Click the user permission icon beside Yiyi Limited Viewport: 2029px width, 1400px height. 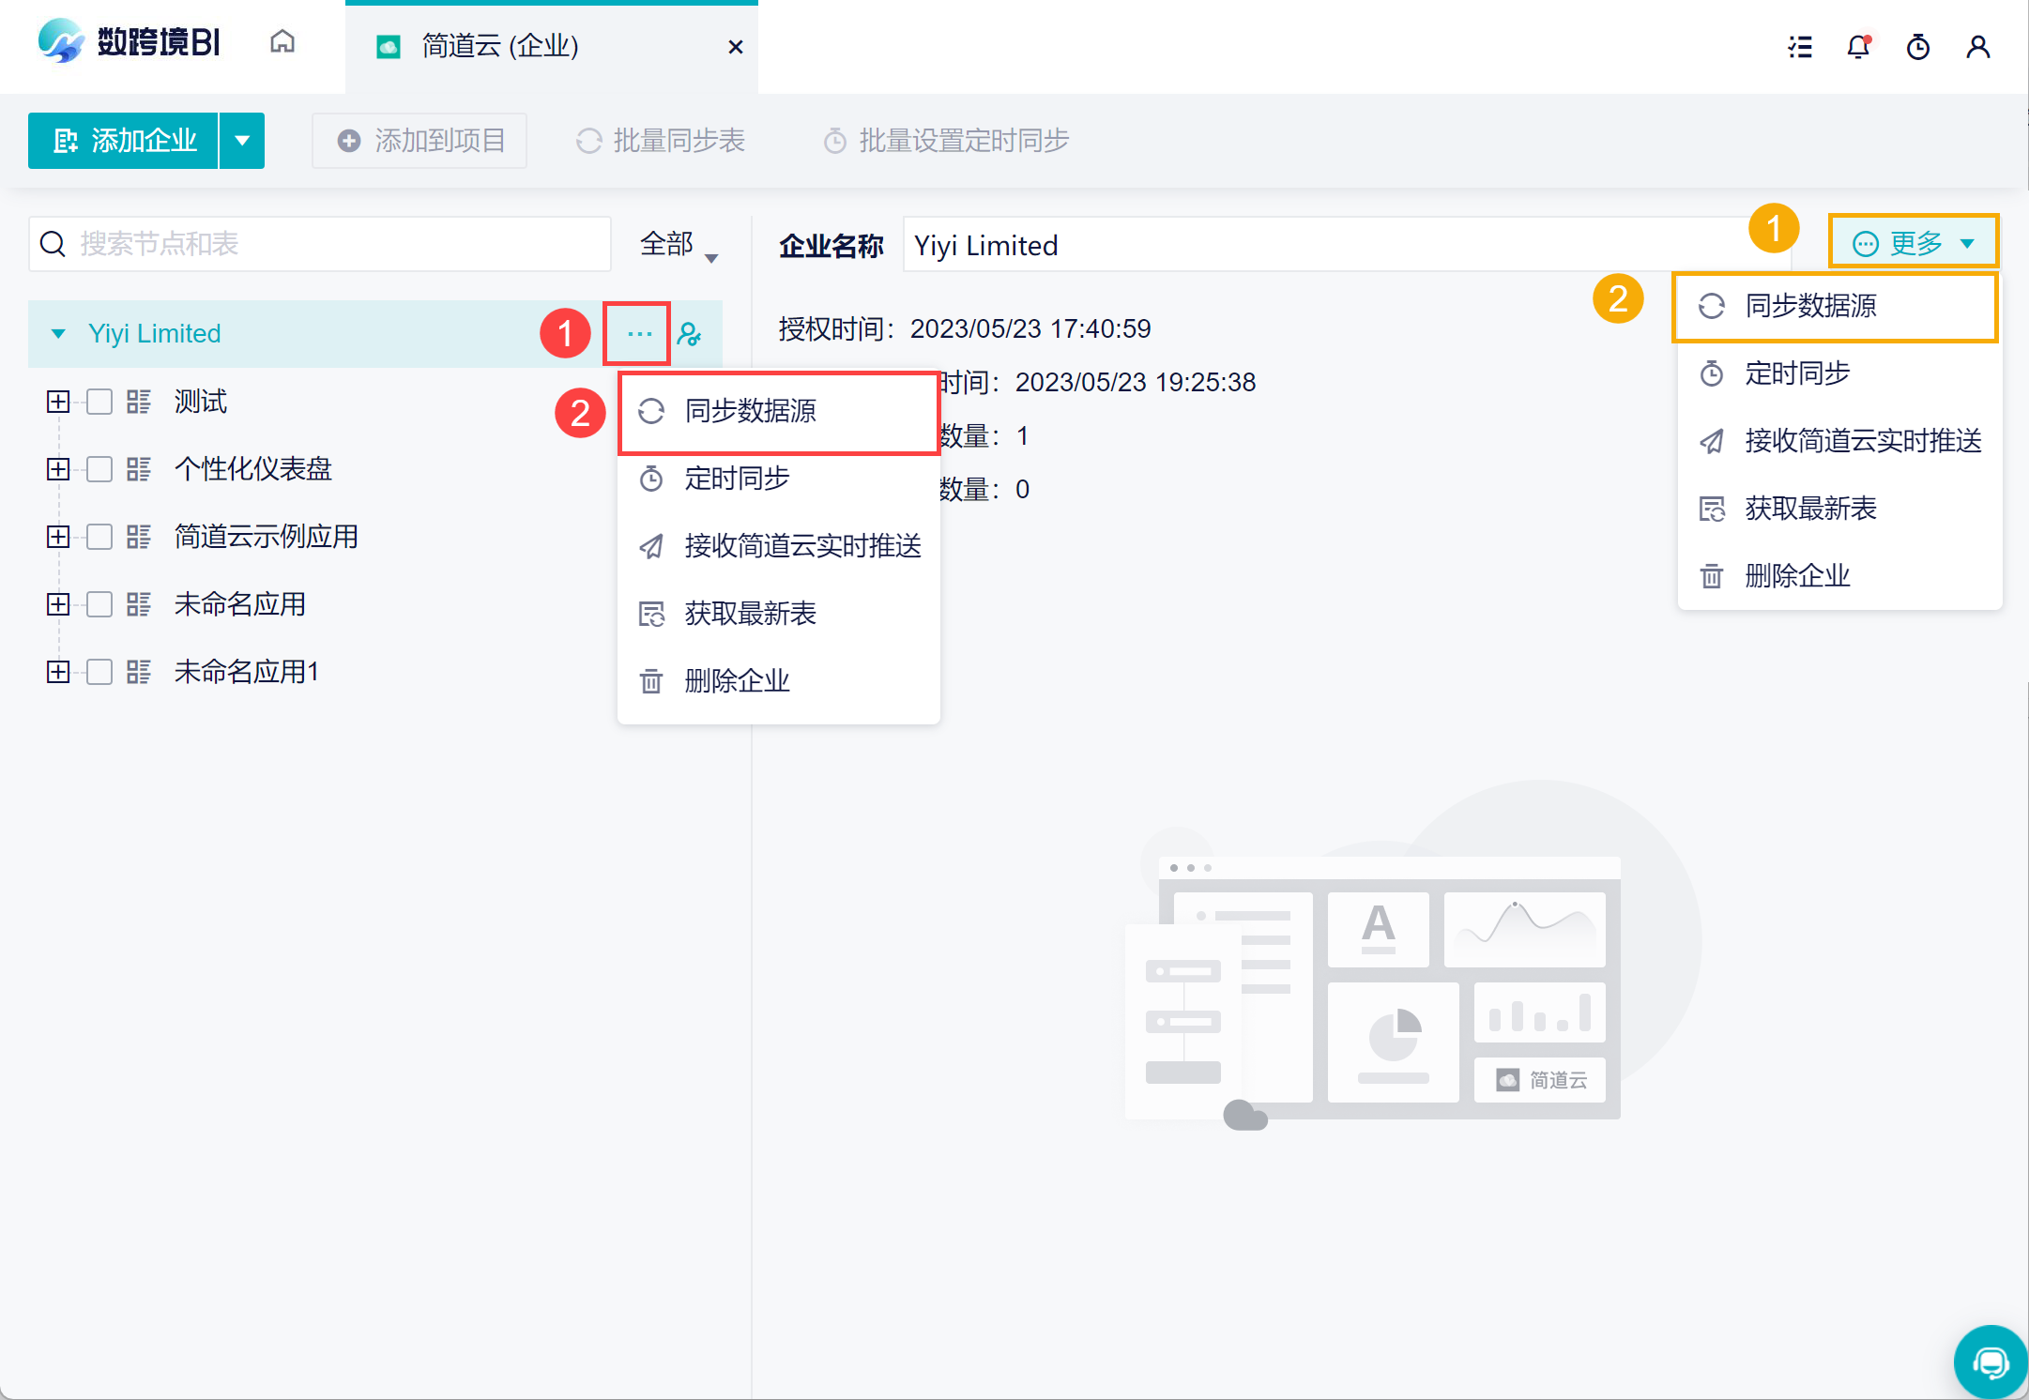pos(690,334)
